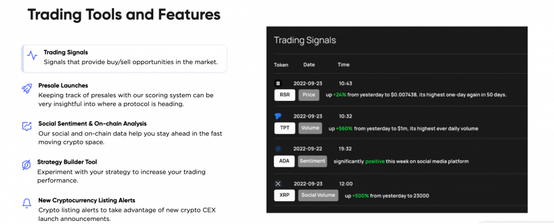Click the Strategy Builder Tool icon

point(26,165)
